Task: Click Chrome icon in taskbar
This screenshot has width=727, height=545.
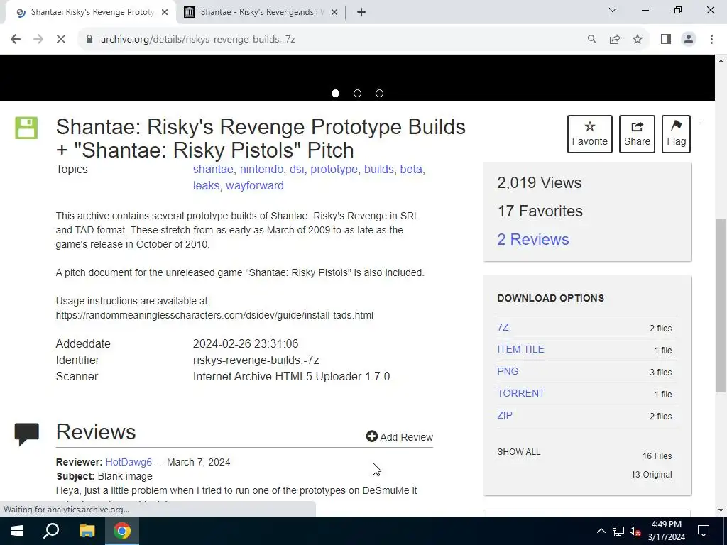Action: 122,531
